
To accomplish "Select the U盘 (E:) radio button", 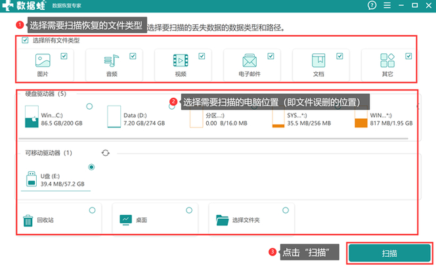I will tap(91, 167).
